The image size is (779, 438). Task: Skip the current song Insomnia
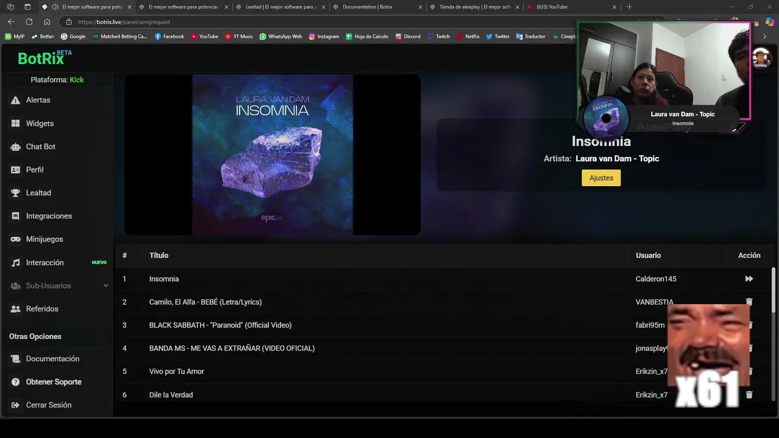tap(749, 279)
